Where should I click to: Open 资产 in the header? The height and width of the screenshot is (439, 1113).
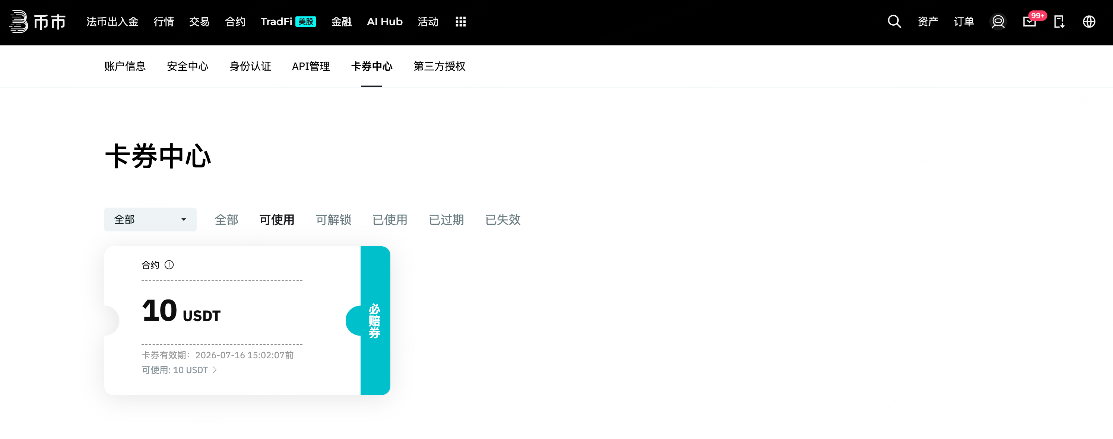[x=928, y=22]
